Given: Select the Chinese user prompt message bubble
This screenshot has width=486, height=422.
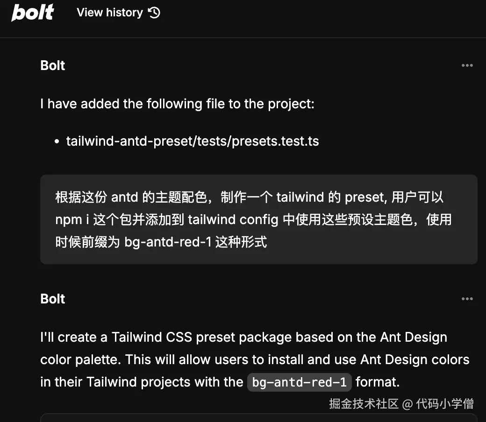Looking at the screenshot, I should pyautogui.click(x=258, y=219).
